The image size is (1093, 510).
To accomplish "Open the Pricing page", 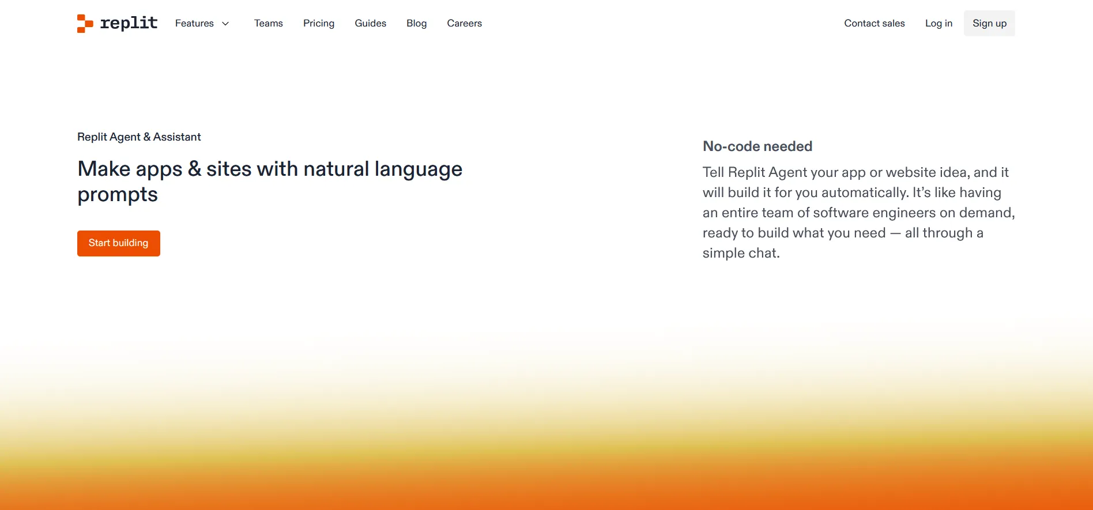I will 319,24.
